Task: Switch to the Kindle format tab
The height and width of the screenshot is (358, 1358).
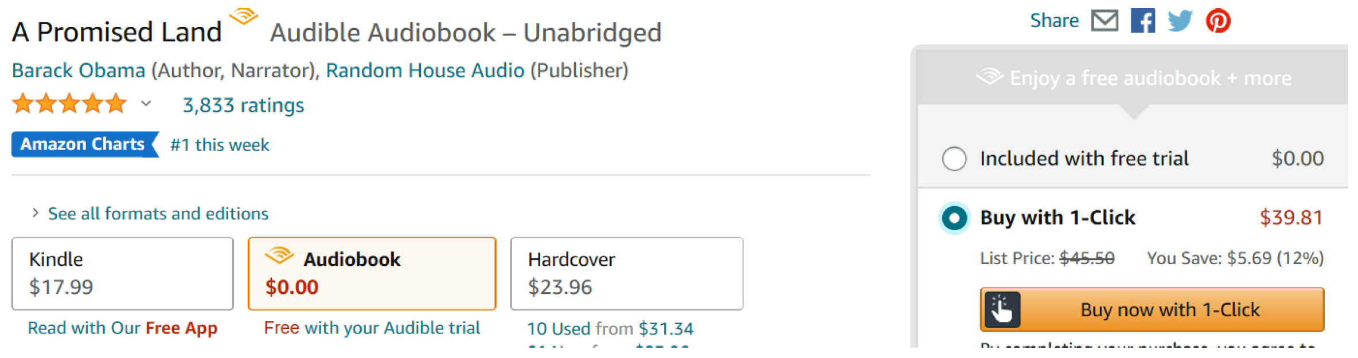Action: [122, 274]
